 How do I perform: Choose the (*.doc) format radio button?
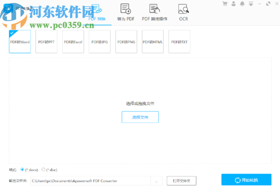click(x=43, y=169)
